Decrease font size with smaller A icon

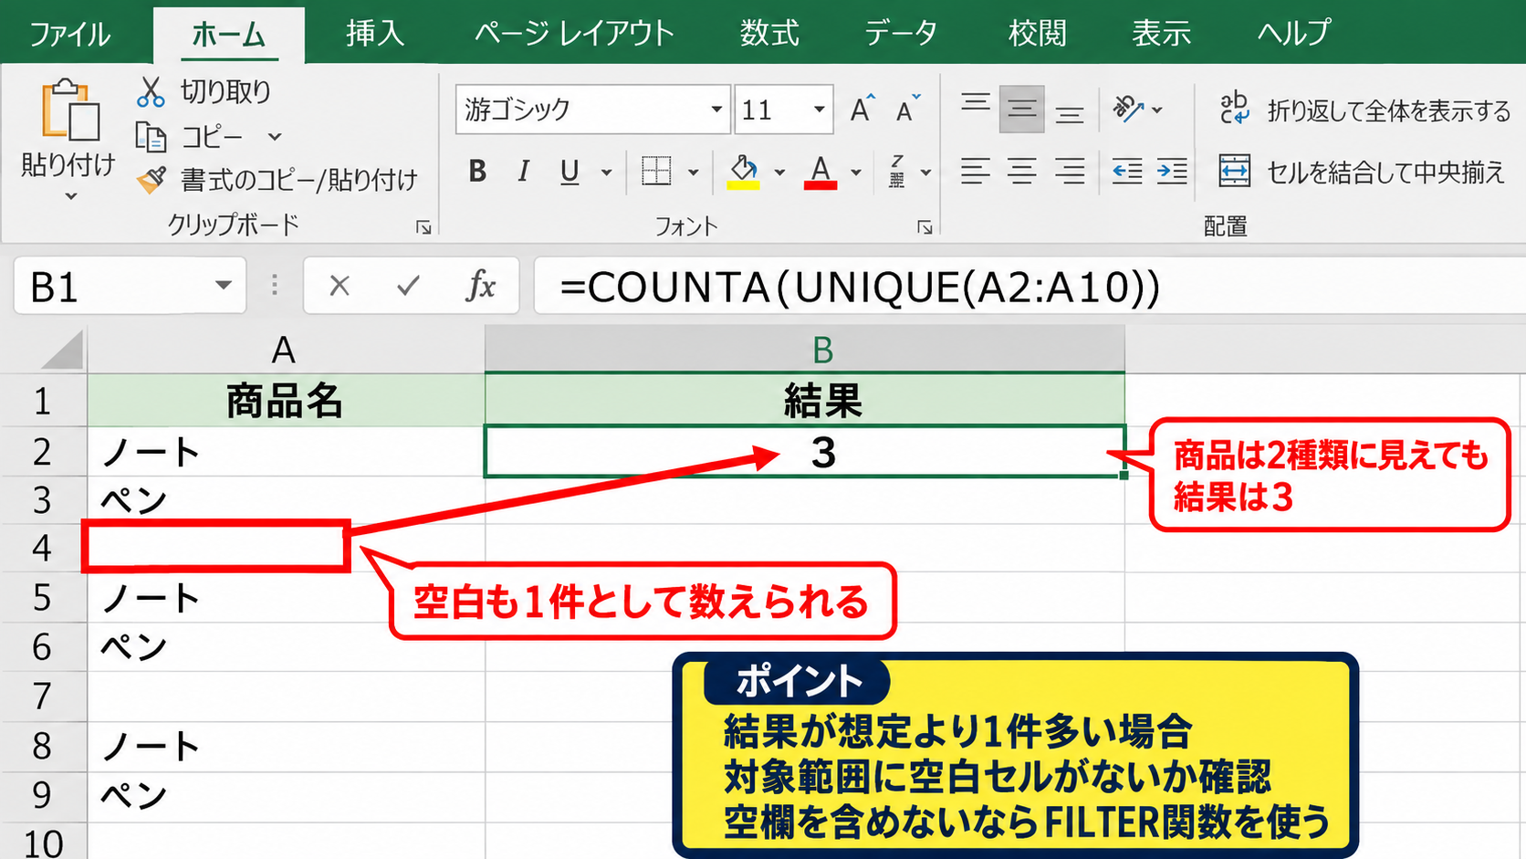point(907,110)
